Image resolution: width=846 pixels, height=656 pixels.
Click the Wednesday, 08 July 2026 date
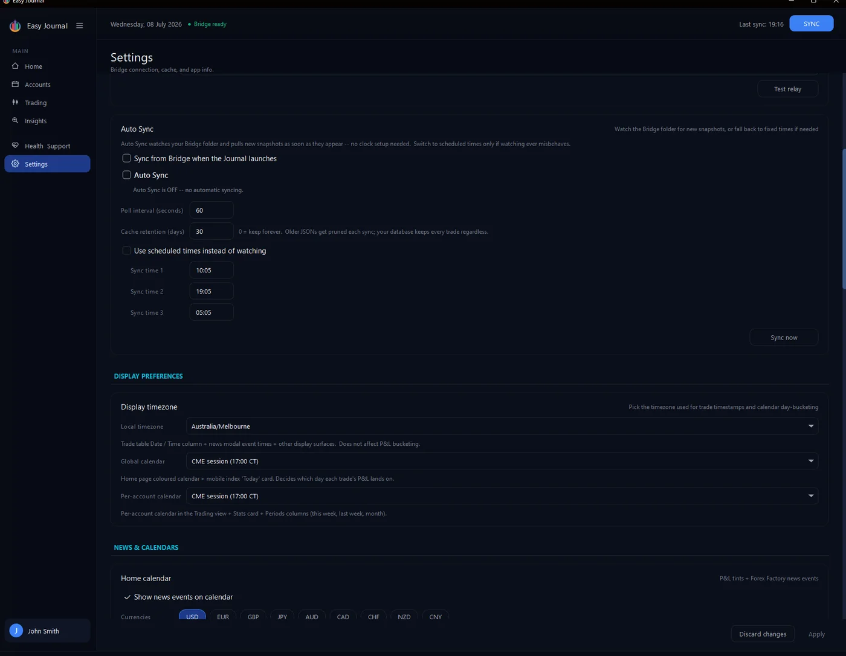(x=146, y=24)
